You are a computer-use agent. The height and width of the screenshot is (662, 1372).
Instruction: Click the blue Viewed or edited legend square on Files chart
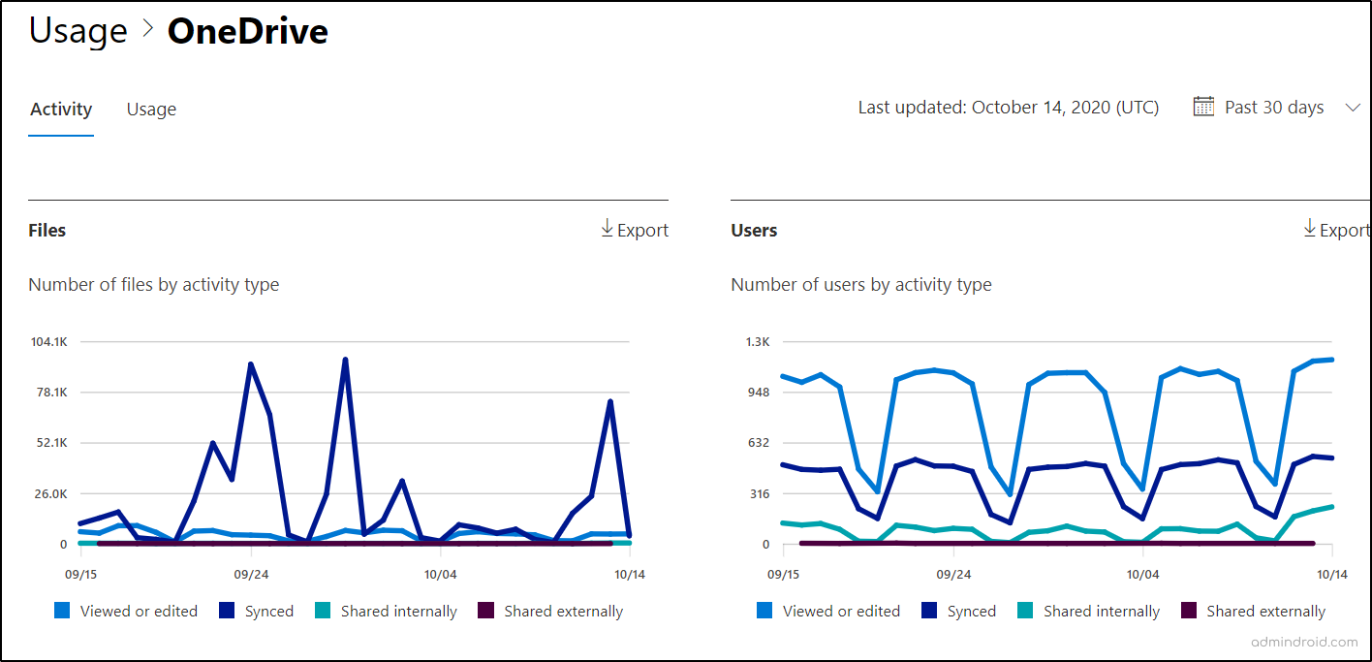[x=61, y=611]
